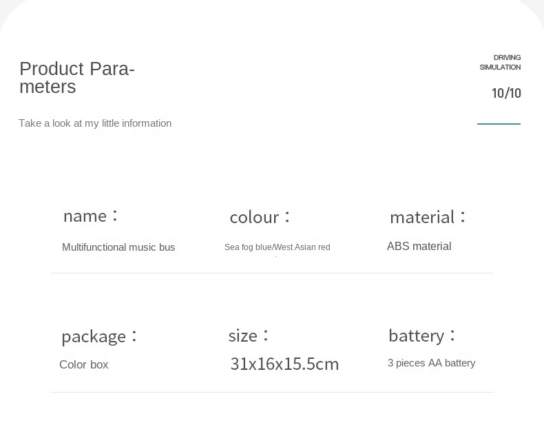Click the 'name:' label

coord(91,216)
